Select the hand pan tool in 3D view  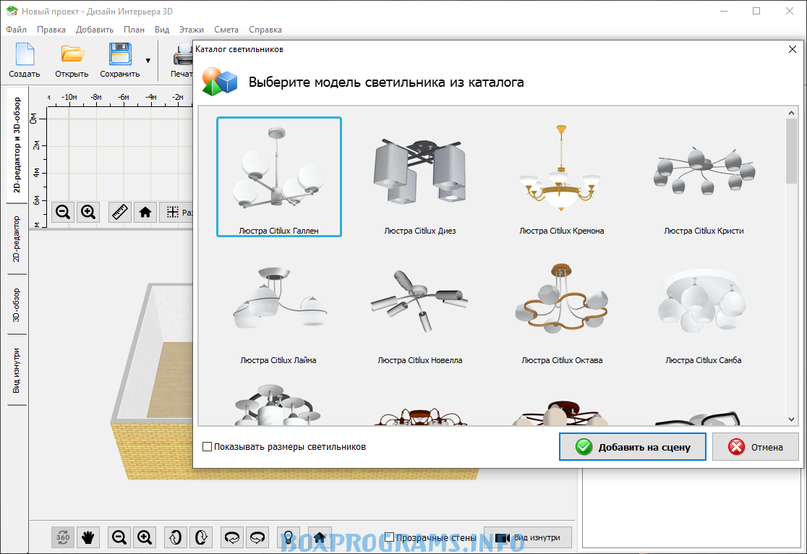(88, 537)
